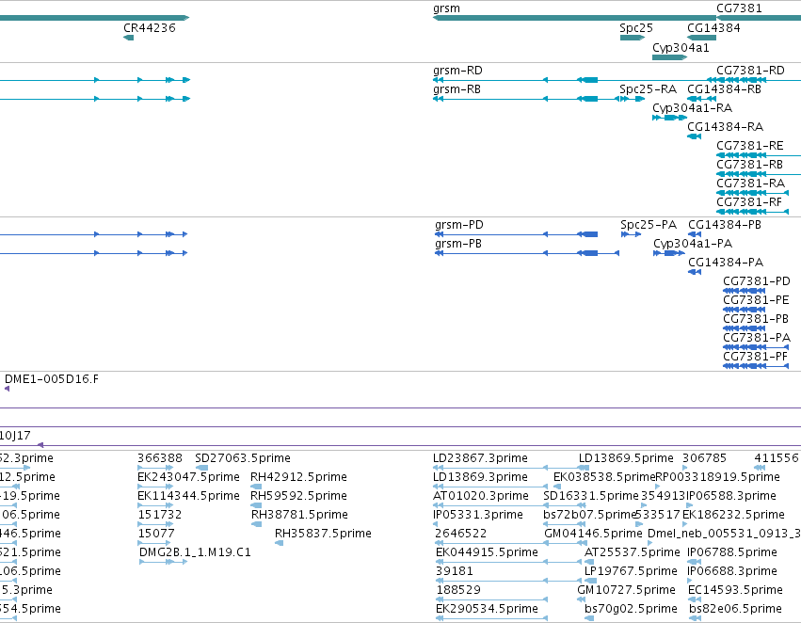Click the GM04146.5prime EST label
The width and height of the screenshot is (801, 623).
tap(593, 534)
